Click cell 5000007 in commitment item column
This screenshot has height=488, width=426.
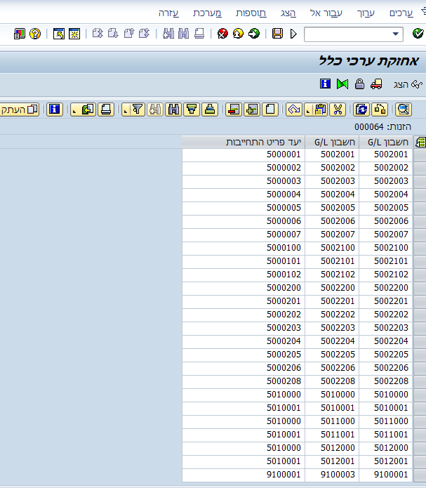pyautogui.click(x=244, y=235)
